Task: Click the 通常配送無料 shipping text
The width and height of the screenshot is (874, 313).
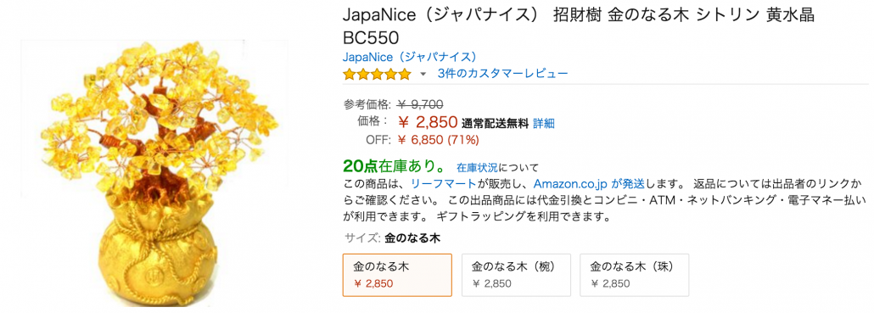Action: pyautogui.click(x=495, y=124)
